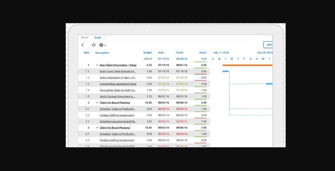The height and width of the screenshot is (171, 335).
Task: Open the Sales preparation of deal task
Action: pyautogui.click(x=118, y=78)
